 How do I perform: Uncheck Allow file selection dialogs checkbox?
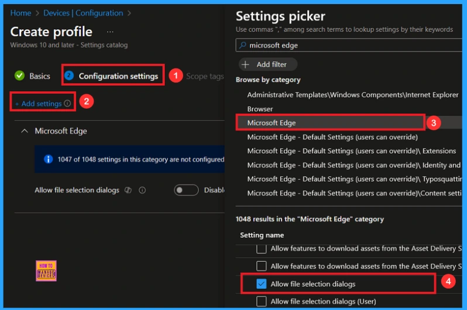261,284
